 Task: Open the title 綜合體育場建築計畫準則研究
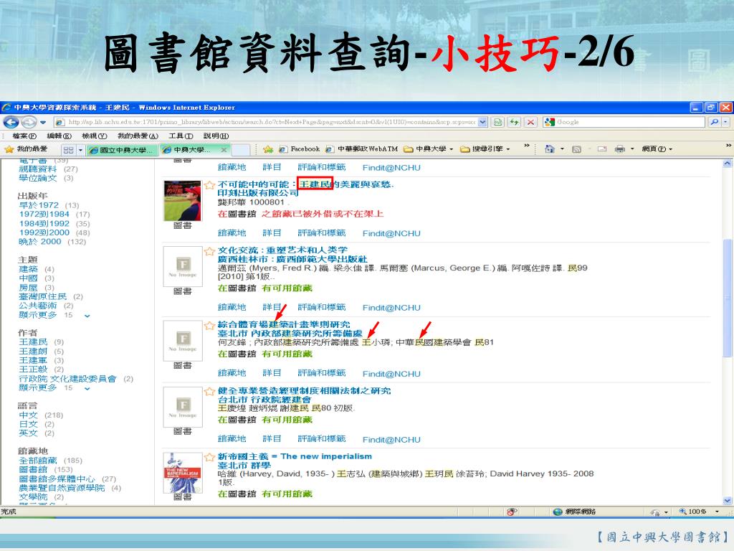284,324
